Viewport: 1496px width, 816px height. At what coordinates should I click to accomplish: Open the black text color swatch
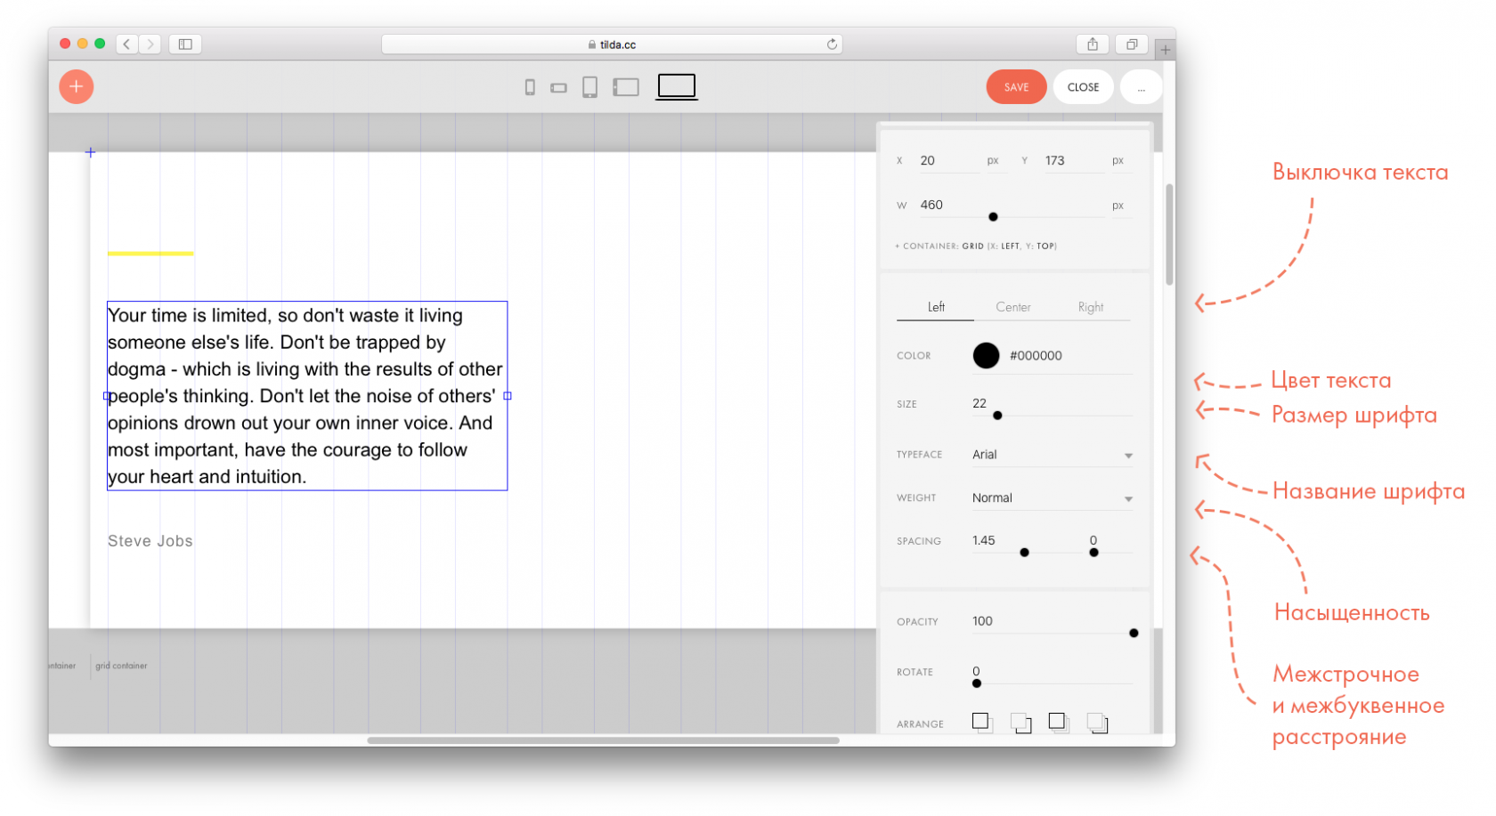[986, 356]
